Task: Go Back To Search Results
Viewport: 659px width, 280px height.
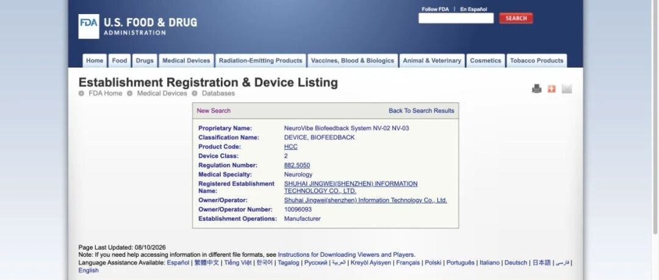Action: [x=422, y=111]
